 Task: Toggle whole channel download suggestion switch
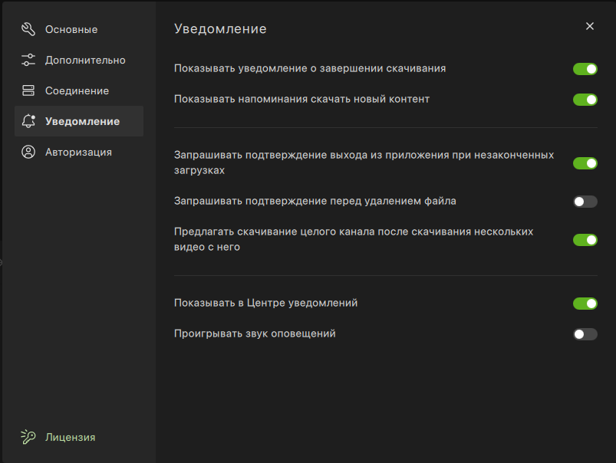pos(585,240)
